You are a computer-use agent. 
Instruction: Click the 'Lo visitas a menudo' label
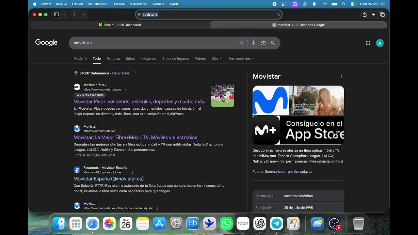tap(89, 95)
